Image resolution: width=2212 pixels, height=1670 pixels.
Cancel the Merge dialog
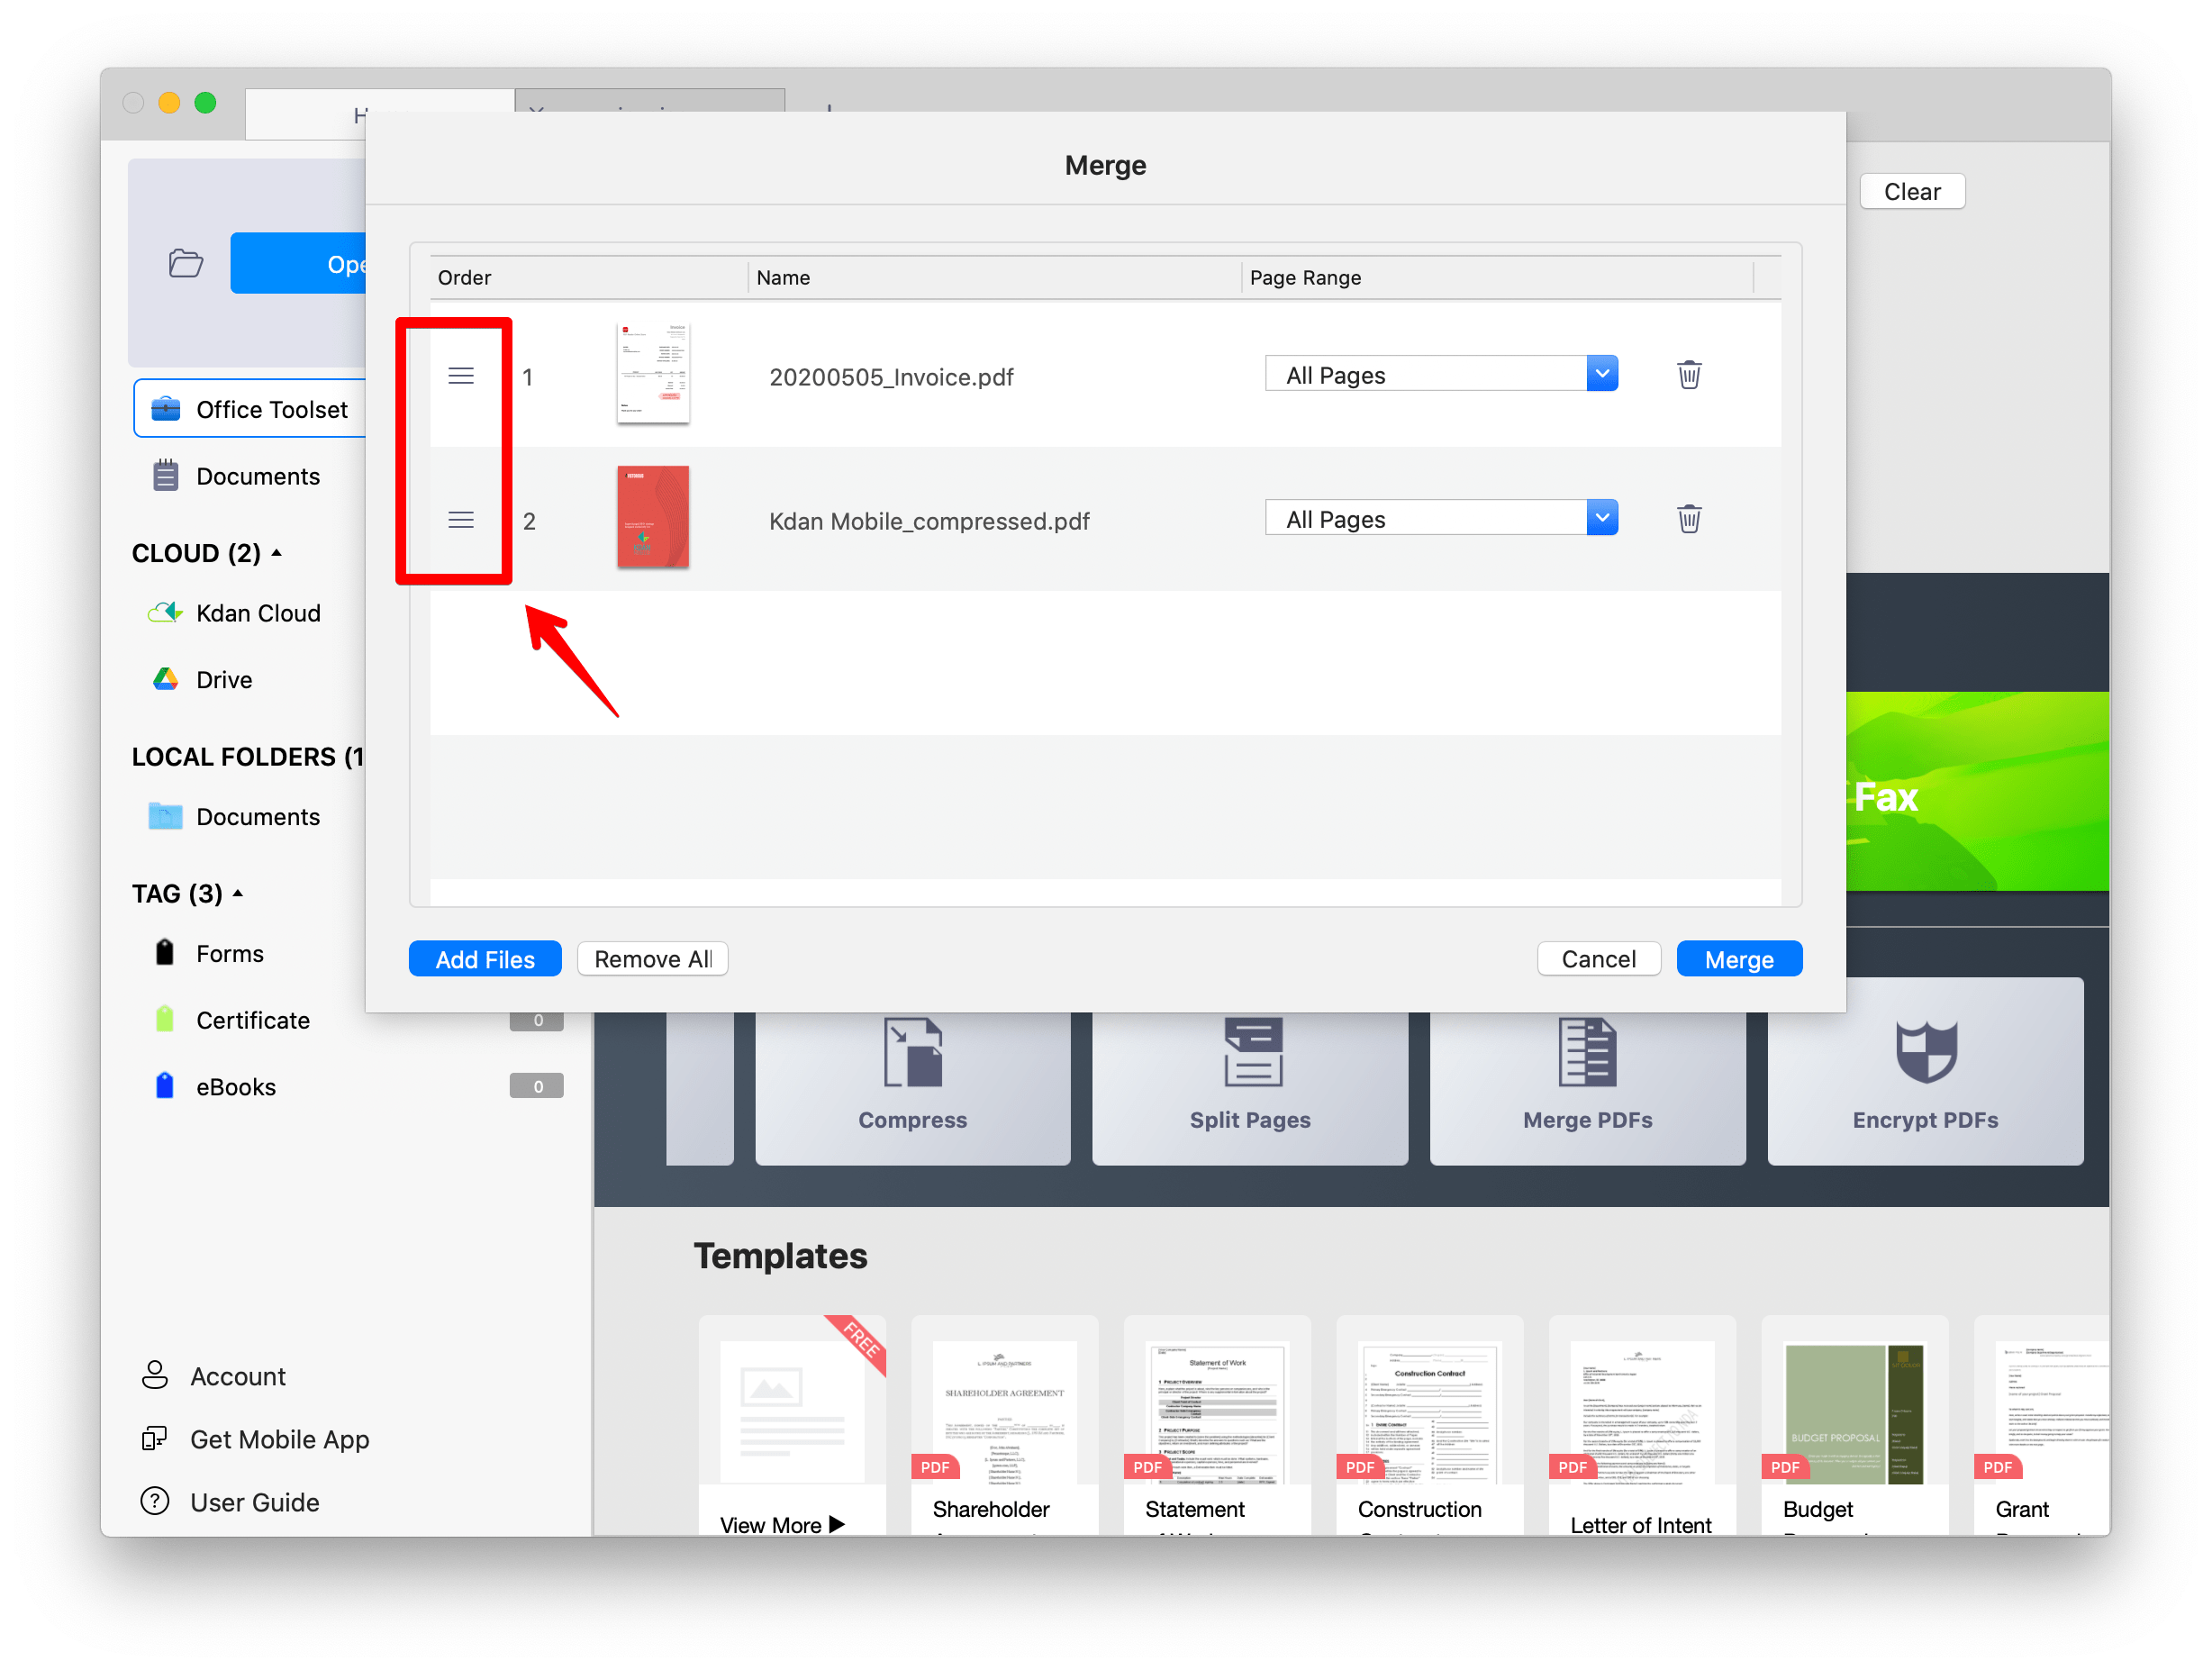[1598, 959]
